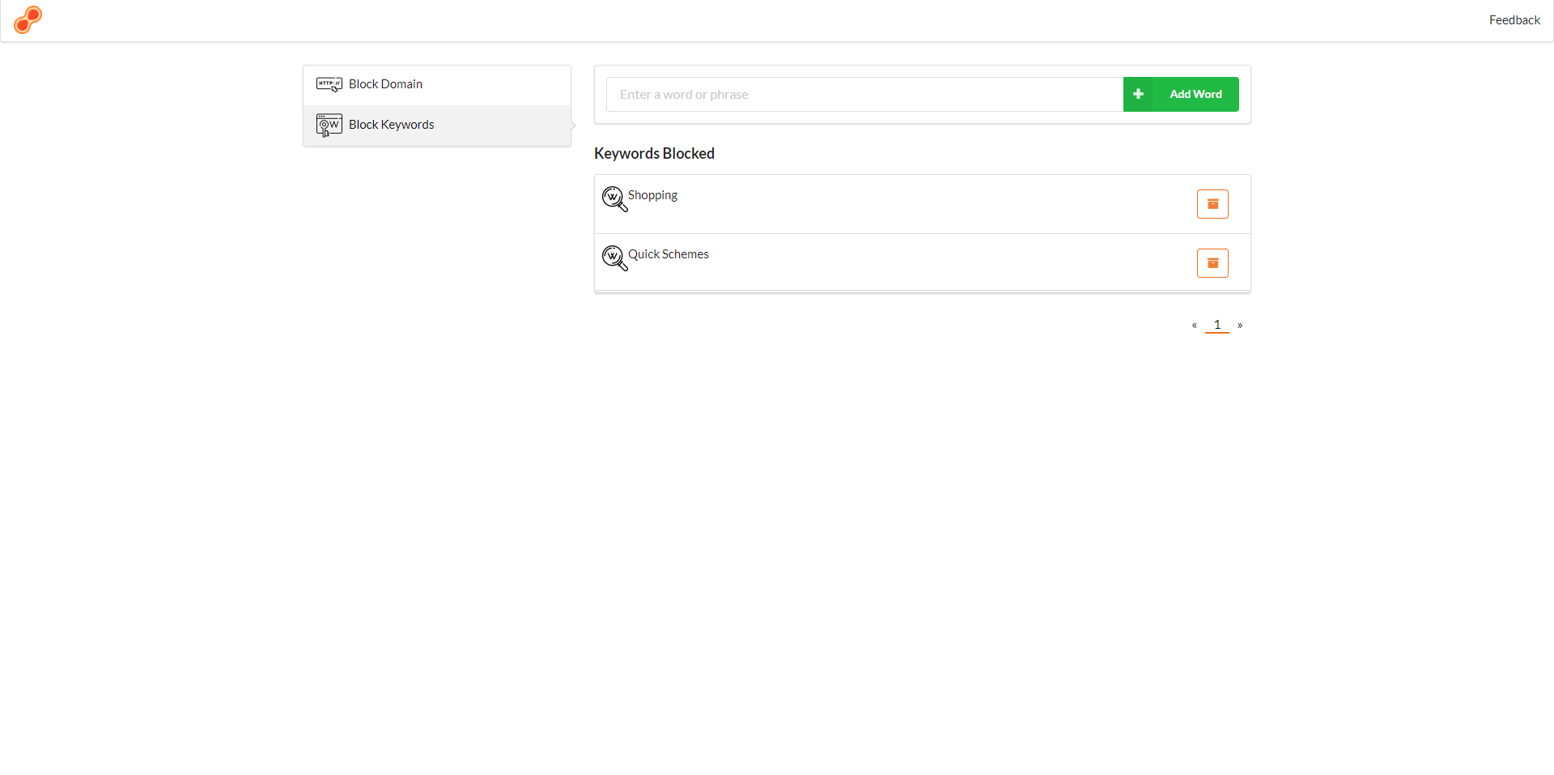Click the Quick Schemes keyword text
The height and width of the screenshot is (775, 1554).
(x=669, y=254)
